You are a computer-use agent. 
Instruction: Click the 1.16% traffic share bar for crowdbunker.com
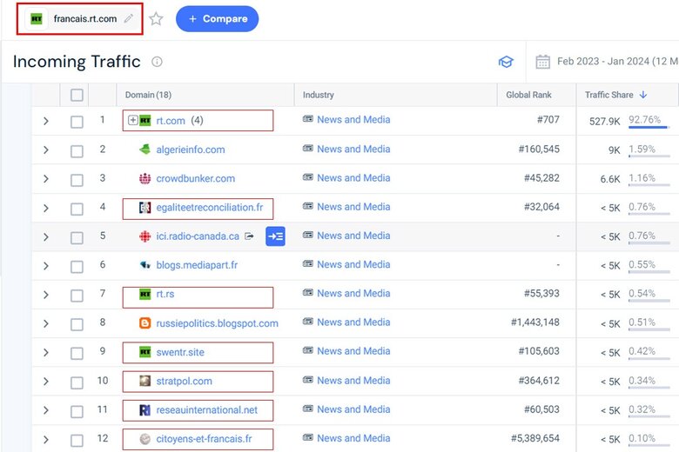(649, 185)
